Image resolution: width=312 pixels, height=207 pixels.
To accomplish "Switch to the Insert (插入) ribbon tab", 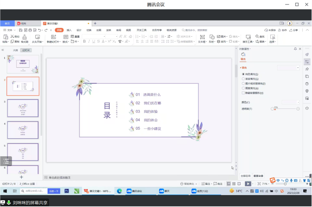I will (x=69, y=30).
